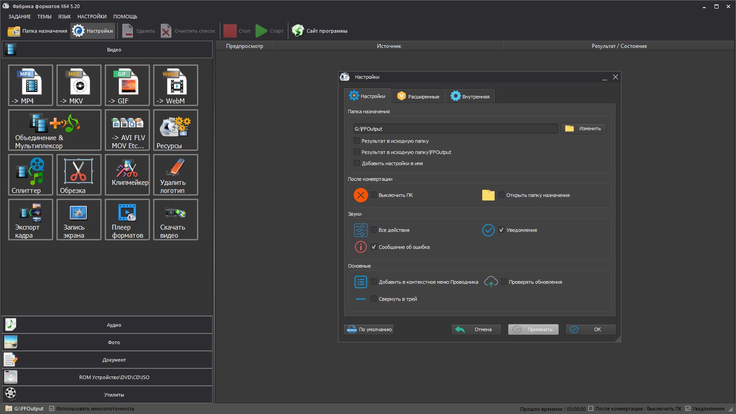Expand the Фото category
Screen dimensions: 736x414
tap(107, 342)
